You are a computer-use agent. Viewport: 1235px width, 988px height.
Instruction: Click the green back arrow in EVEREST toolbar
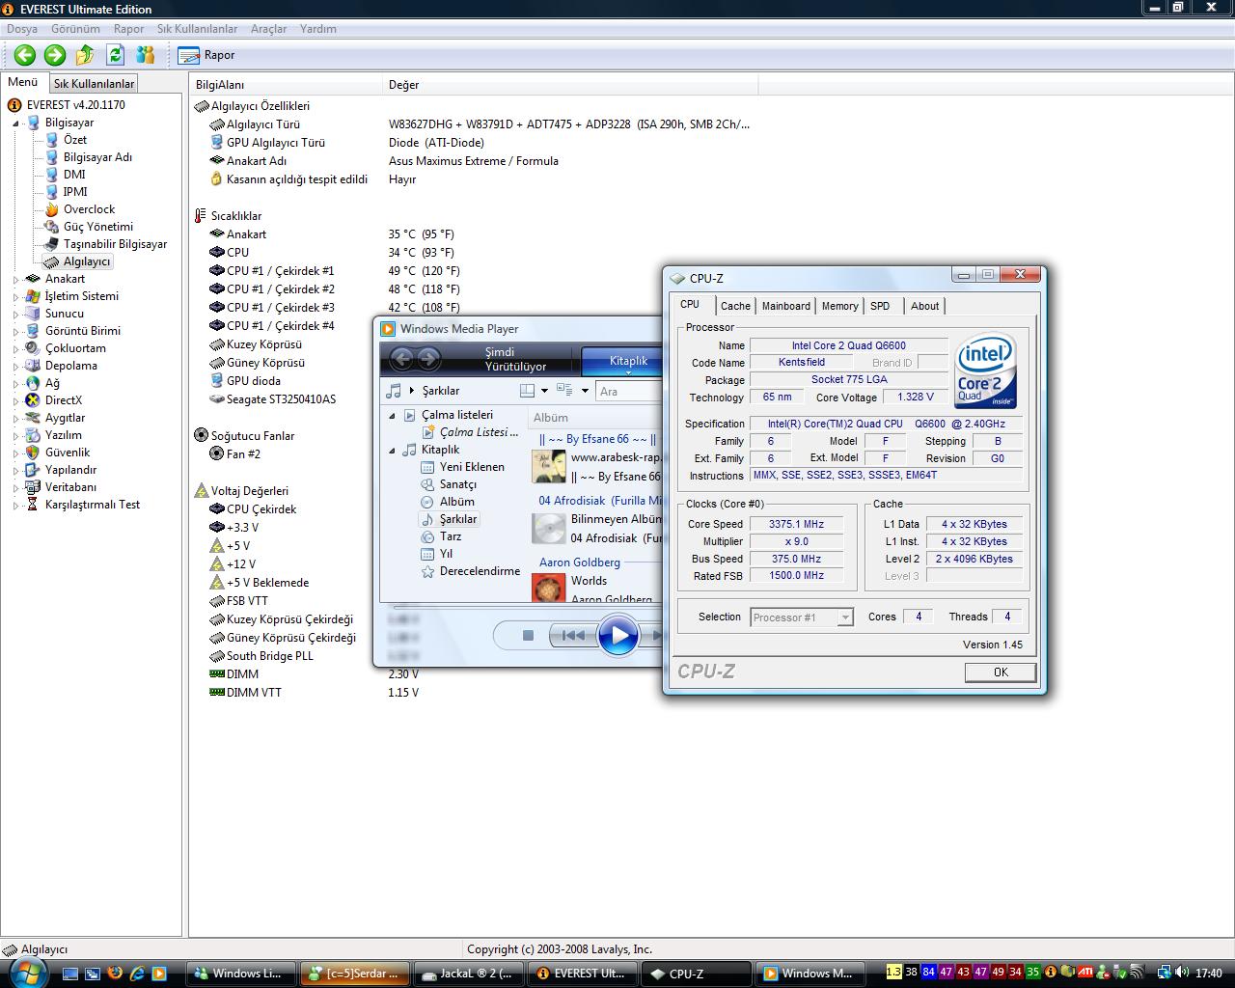click(x=25, y=55)
